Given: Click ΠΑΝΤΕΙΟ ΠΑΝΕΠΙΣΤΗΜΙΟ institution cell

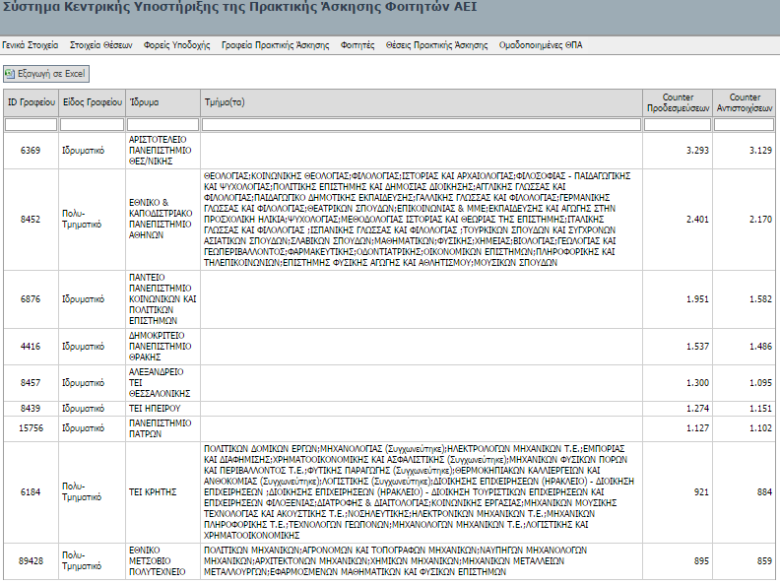Looking at the screenshot, I should coord(162,299).
